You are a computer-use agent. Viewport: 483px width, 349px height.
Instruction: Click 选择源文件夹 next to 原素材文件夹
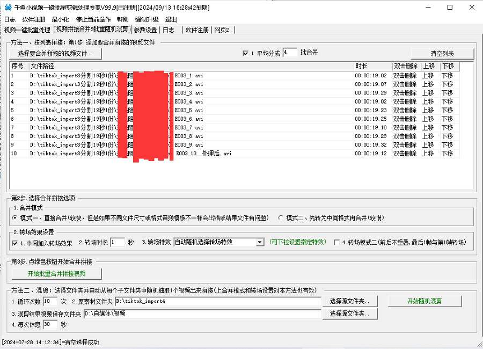coord(349,301)
